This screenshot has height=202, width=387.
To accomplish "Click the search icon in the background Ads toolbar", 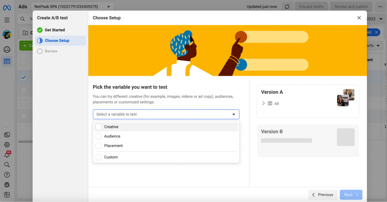I will pos(23,19).
